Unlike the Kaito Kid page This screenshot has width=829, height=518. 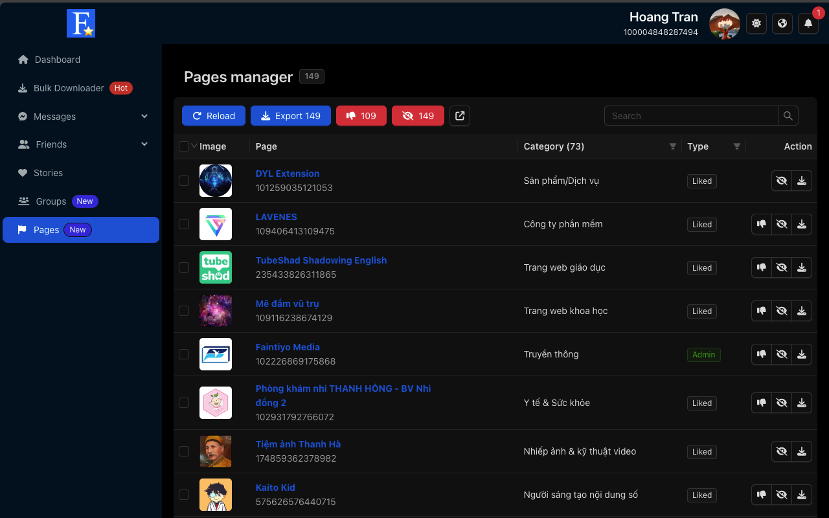(762, 495)
